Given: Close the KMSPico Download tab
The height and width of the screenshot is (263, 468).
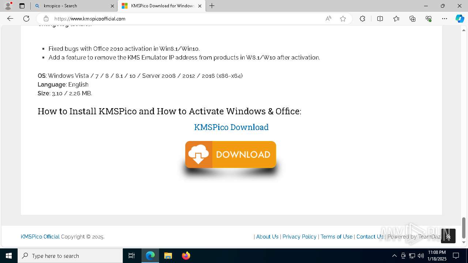Looking at the screenshot, I should [200, 6].
